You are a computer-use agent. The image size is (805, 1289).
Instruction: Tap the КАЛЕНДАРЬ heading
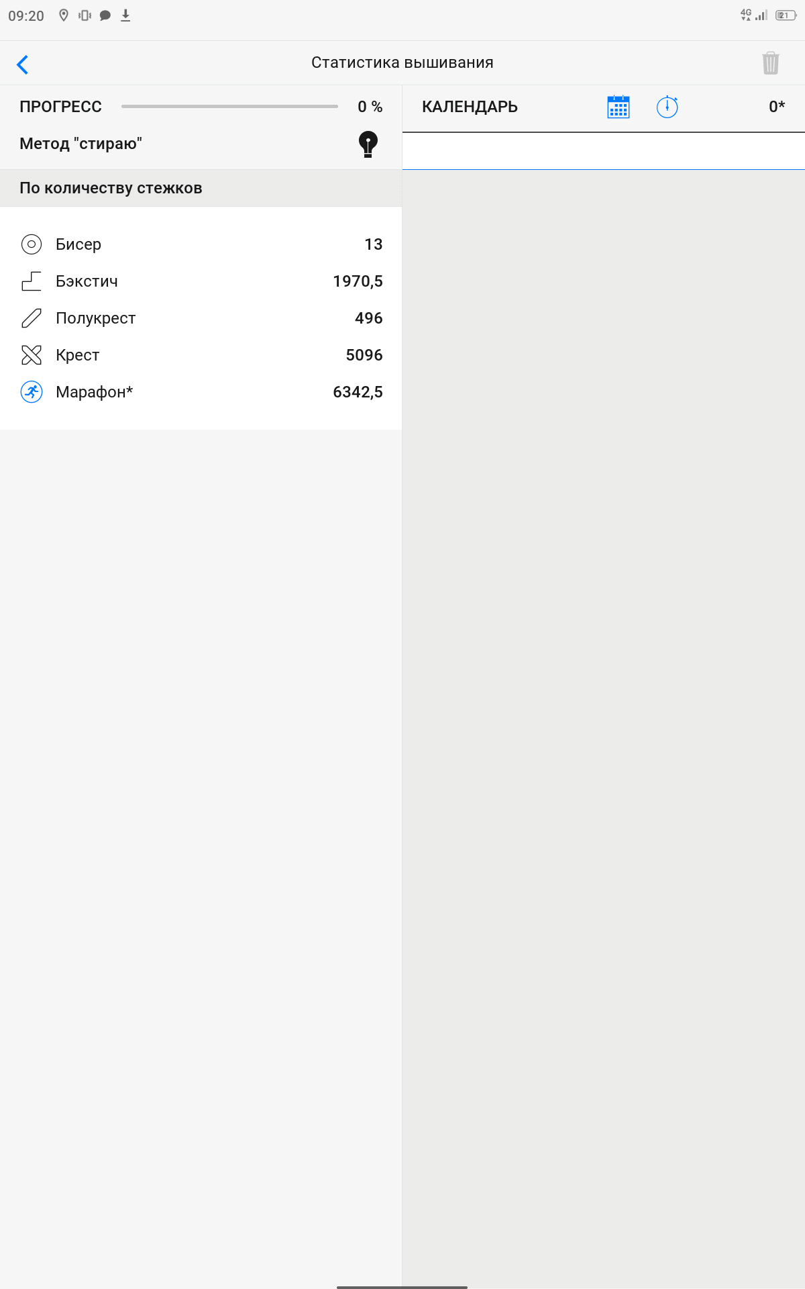pos(470,107)
